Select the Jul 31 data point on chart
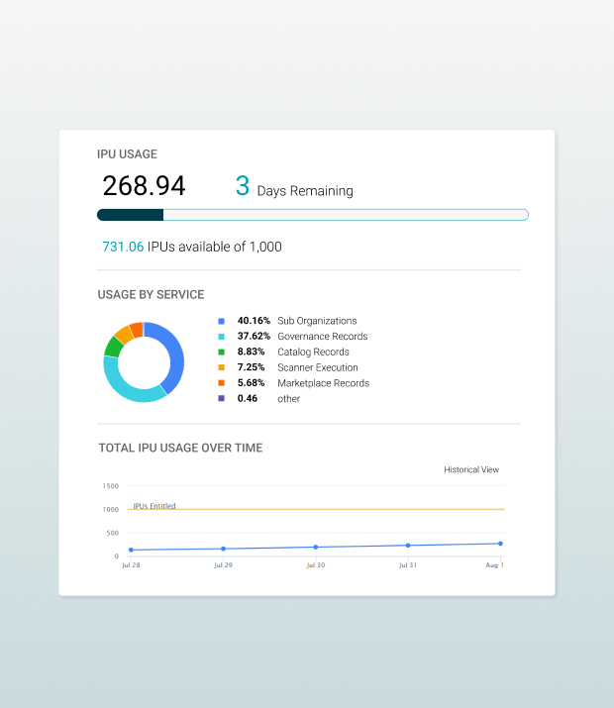This screenshot has height=708, width=614. tap(408, 546)
